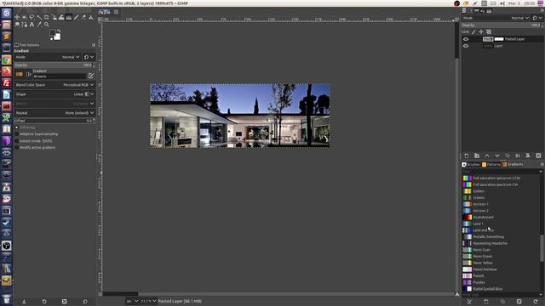Switch to the Brushes tab
545x306 pixels.
click(471, 164)
